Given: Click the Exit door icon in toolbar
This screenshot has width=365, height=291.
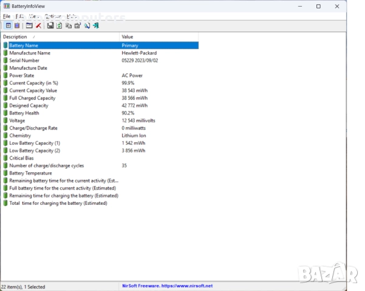Looking at the screenshot, I should click(x=96, y=25).
